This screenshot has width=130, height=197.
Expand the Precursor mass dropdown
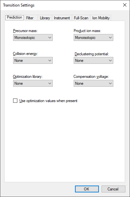pos(33,37)
